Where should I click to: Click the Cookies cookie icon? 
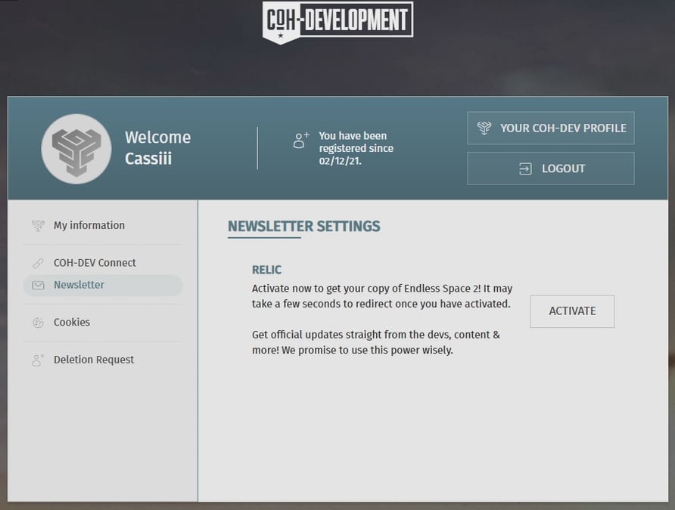(x=38, y=323)
